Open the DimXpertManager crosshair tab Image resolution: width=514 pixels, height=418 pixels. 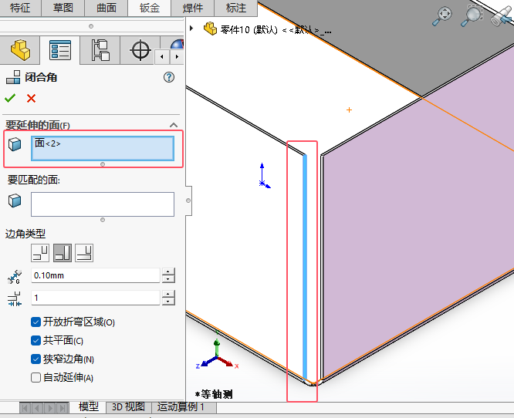pyautogui.click(x=140, y=50)
